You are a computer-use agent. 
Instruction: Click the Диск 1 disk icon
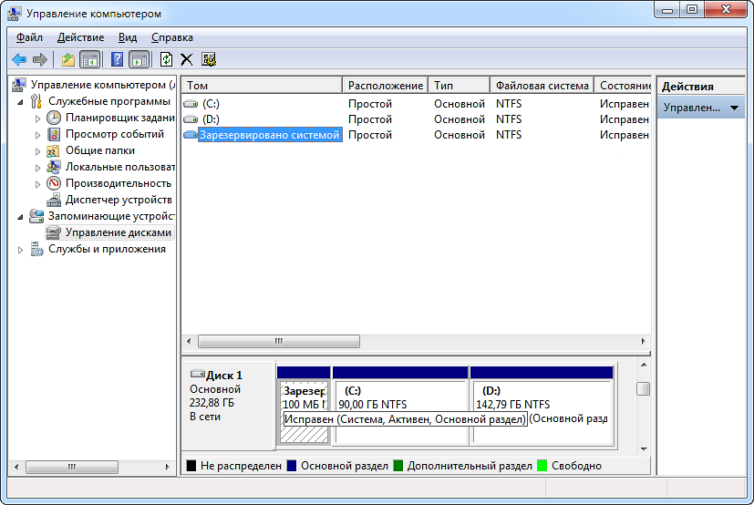pos(198,373)
